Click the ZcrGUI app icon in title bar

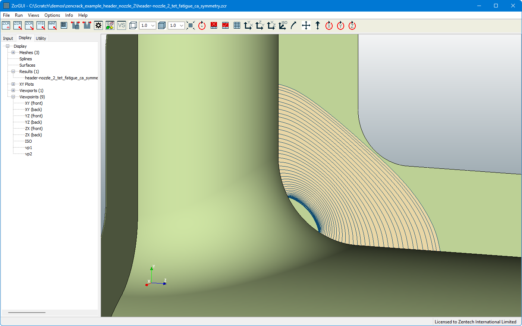pos(6,6)
